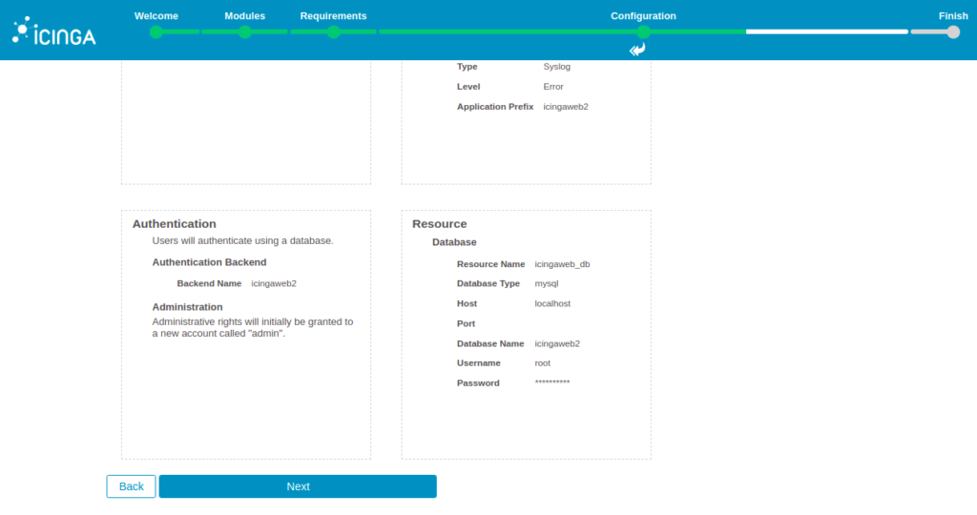
Task: Click the text "Users will authenticate using a database."
Action: (243, 240)
